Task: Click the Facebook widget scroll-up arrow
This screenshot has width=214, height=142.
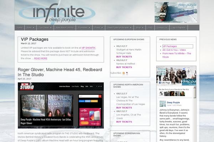Action: click(x=195, y=87)
